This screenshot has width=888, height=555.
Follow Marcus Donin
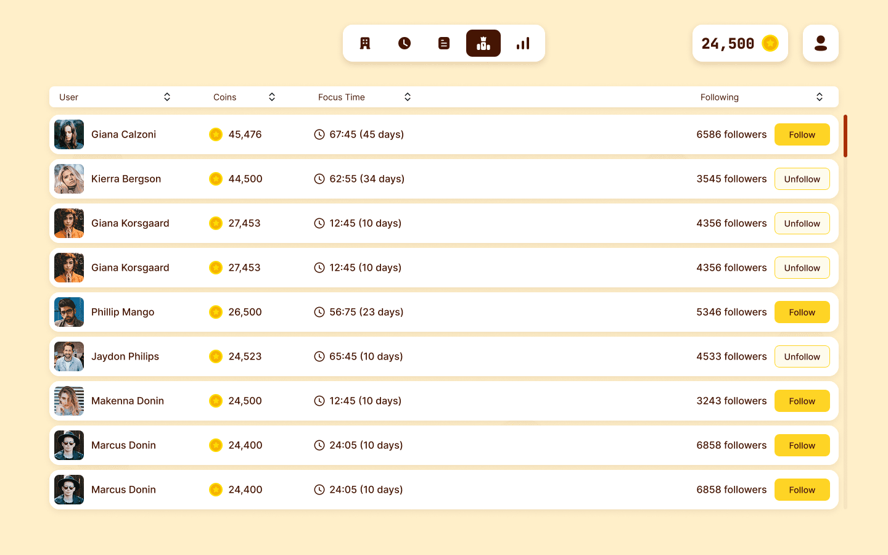[802, 445]
